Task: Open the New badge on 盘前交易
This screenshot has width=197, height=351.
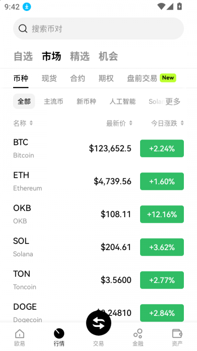Action: [168, 78]
